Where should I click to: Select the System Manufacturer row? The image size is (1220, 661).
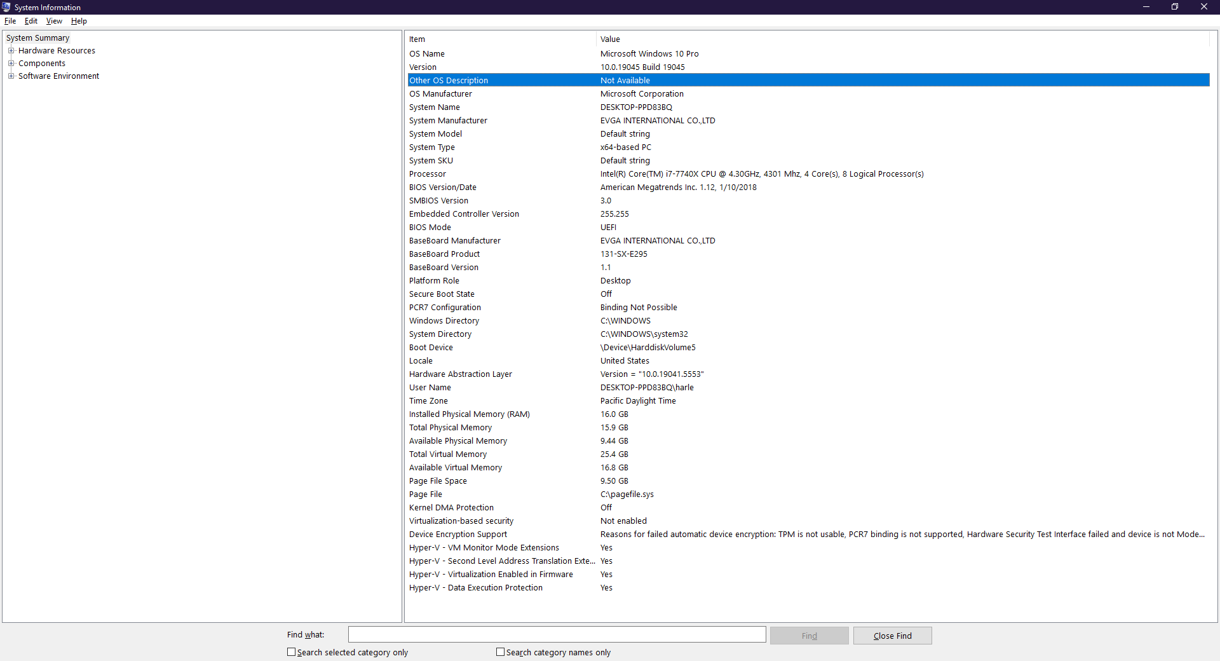808,121
